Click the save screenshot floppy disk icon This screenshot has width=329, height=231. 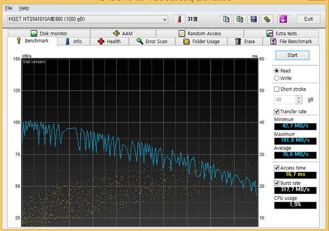coord(253,19)
